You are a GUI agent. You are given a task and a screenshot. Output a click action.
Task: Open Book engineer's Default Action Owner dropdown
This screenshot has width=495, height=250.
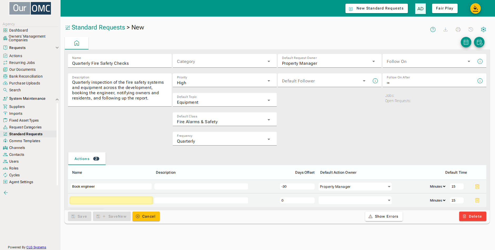[x=355, y=187]
